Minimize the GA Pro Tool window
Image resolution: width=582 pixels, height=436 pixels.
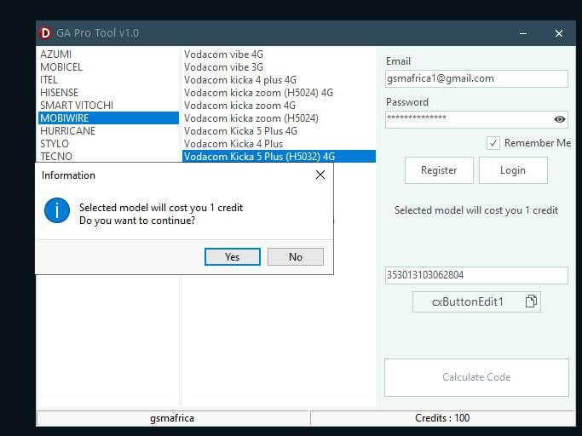click(x=523, y=33)
